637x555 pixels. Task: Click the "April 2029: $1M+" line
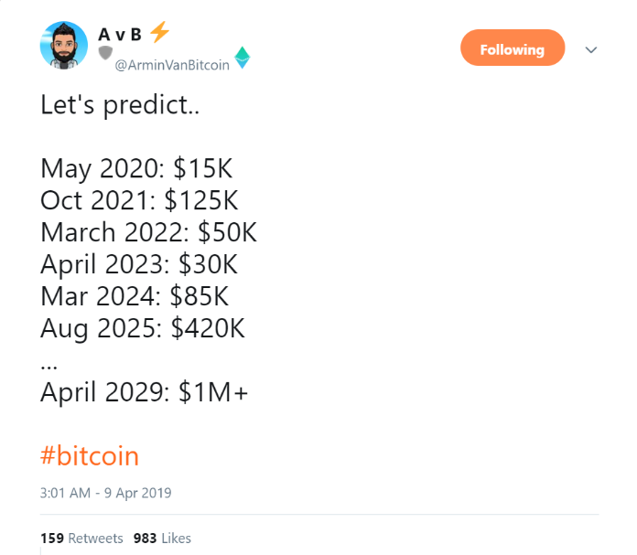[x=145, y=392]
